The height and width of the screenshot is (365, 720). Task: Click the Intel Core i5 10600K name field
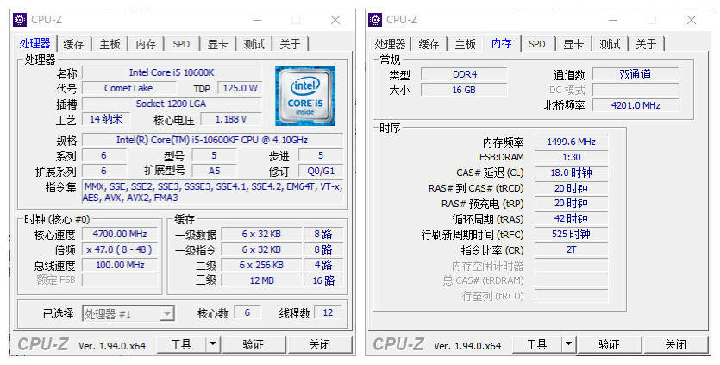172,72
